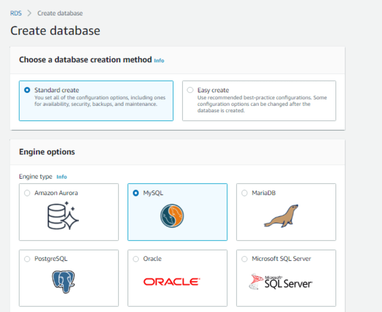Open Info link beside database creation method
Viewport: 382px width, 312px height.
point(159,60)
